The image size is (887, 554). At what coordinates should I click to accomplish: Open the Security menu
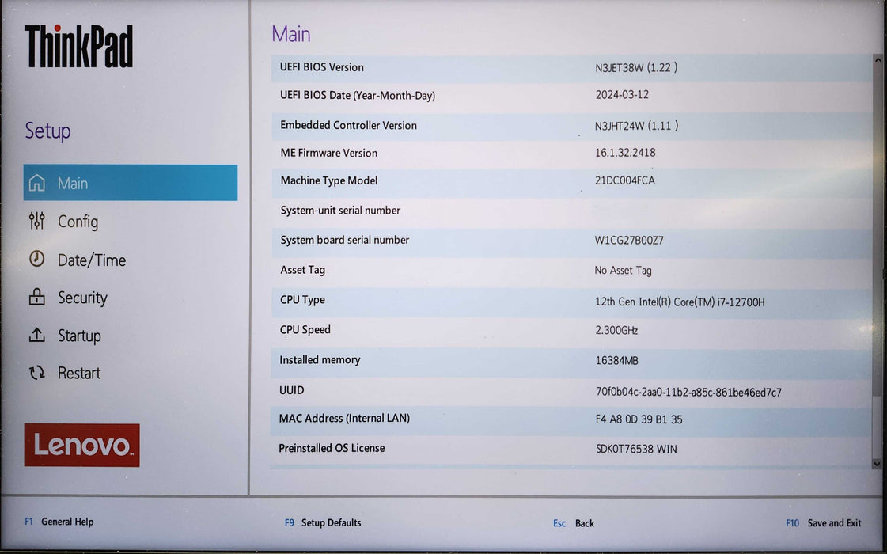click(x=82, y=298)
